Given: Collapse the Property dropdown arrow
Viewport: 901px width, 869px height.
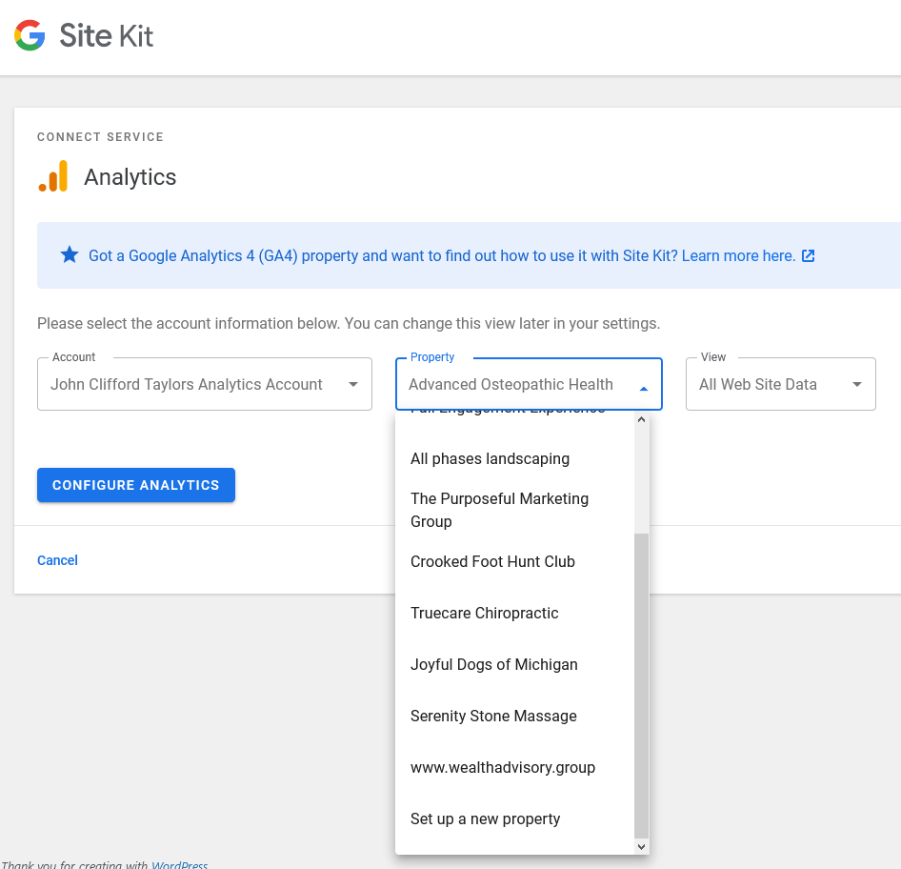Looking at the screenshot, I should click(x=644, y=389).
